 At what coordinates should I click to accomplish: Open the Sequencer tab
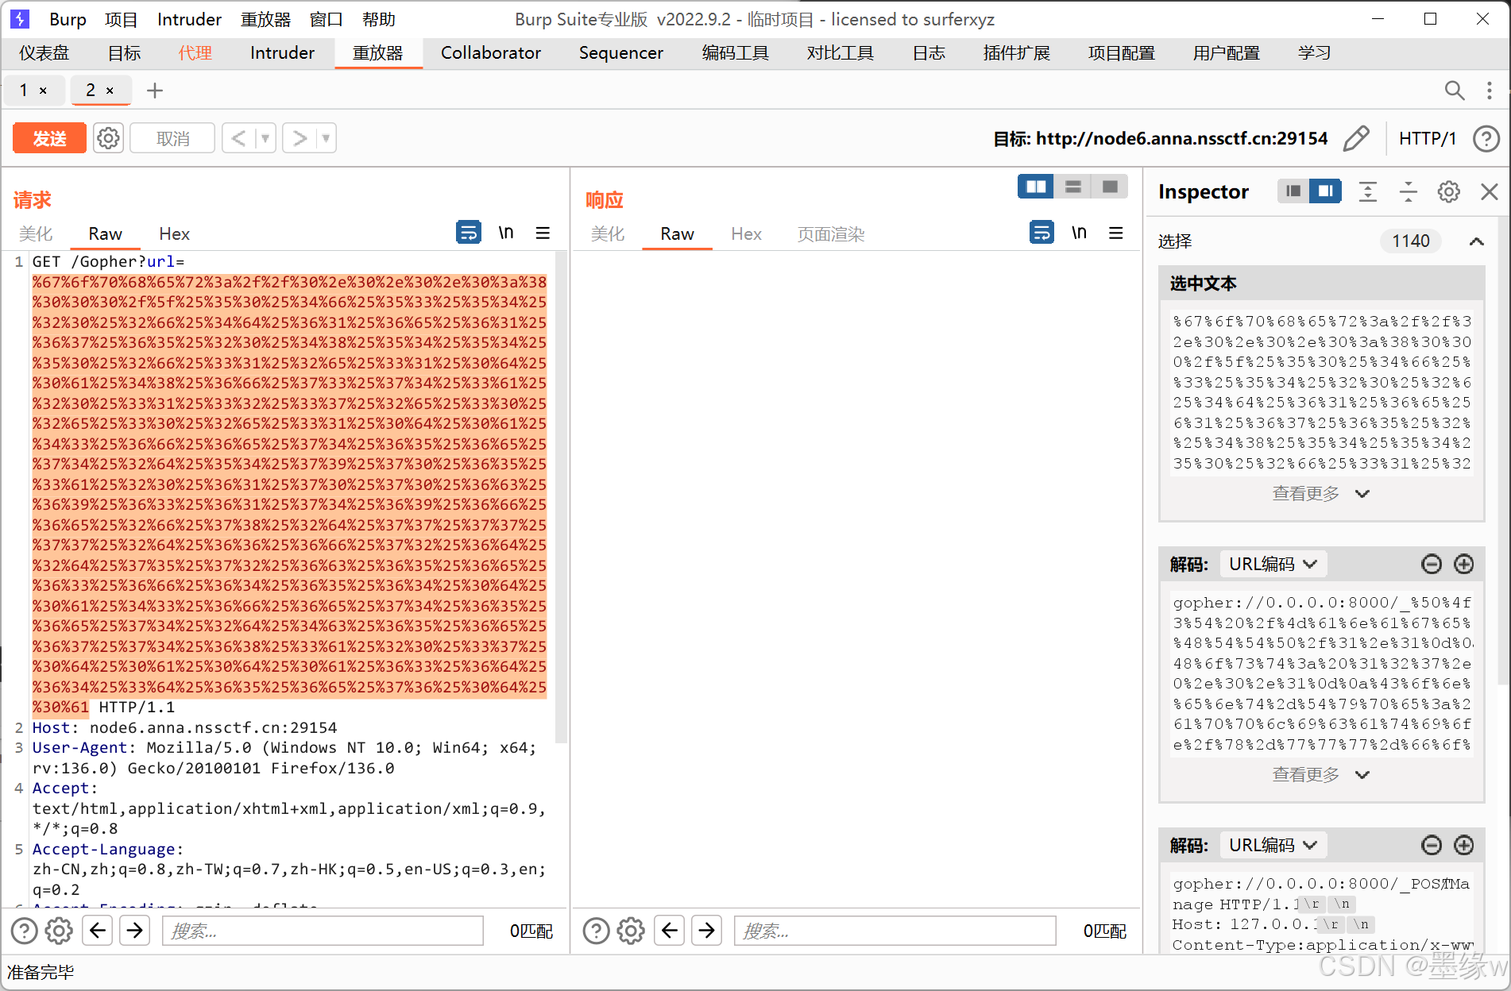point(620,52)
